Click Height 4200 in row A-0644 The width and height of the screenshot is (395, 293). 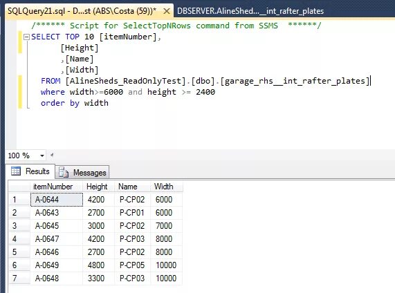[x=98, y=200]
